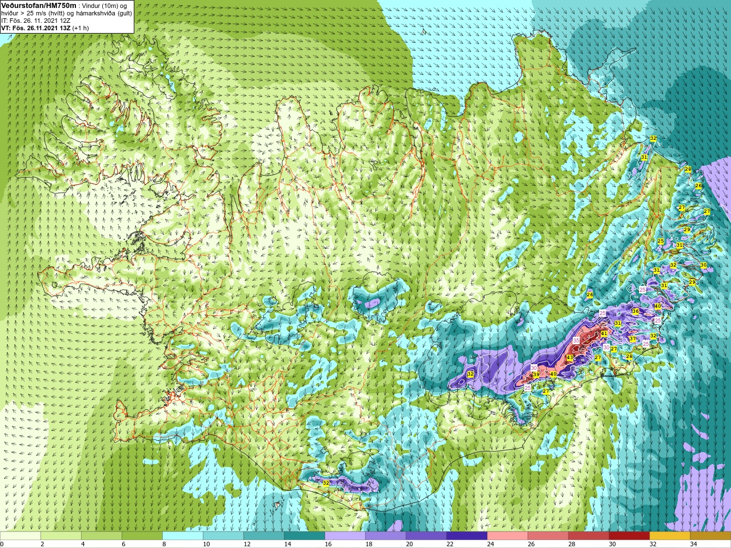Select the 20–22 m/s purple legend swatch
Screen dimensions: 731x548
pos(426,536)
